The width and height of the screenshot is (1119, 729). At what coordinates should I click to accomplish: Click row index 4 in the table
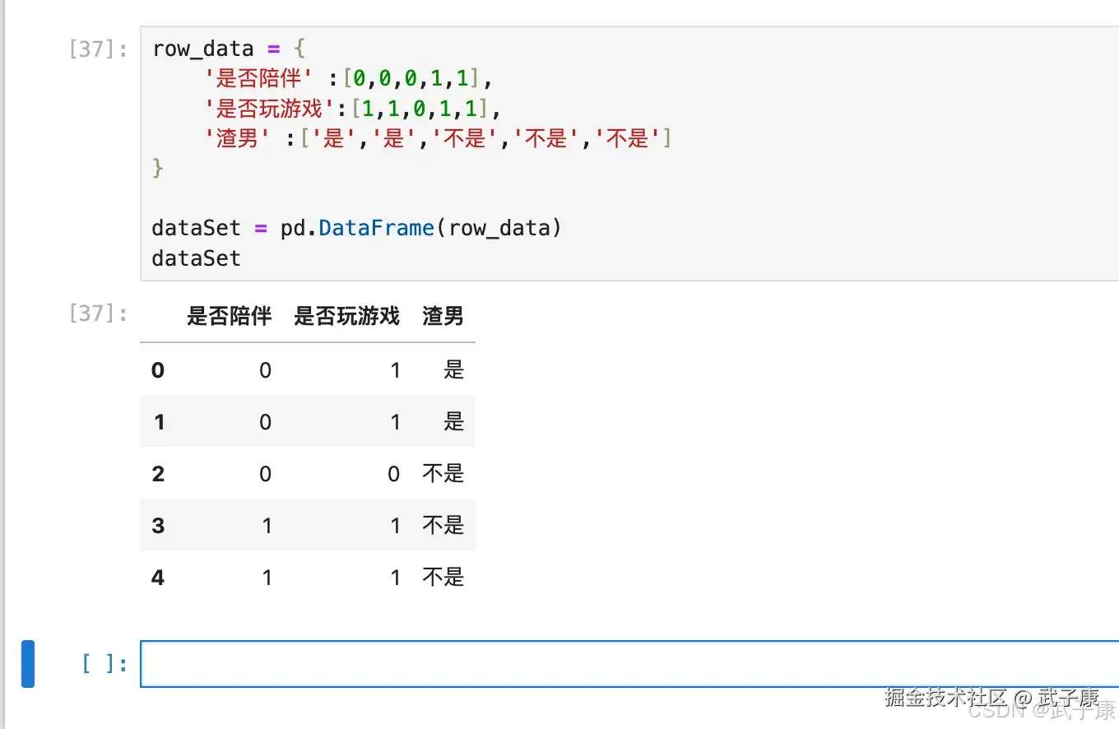[x=158, y=578]
